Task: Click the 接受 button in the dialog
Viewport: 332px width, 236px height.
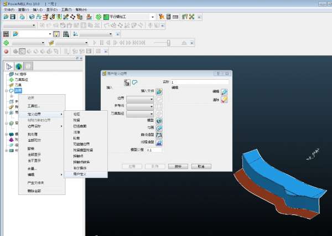Action: pyautogui.click(x=178, y=166)
